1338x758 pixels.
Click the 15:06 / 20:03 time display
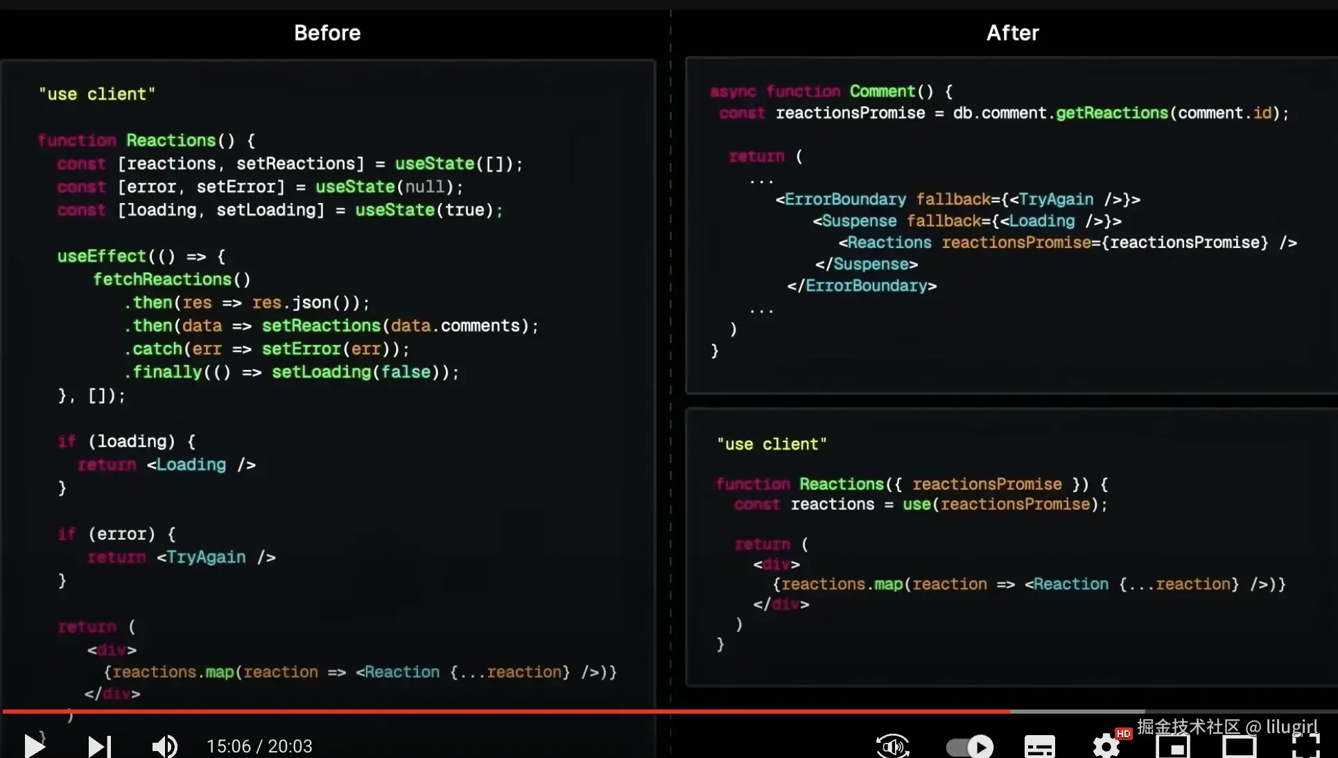pos(259,746)
